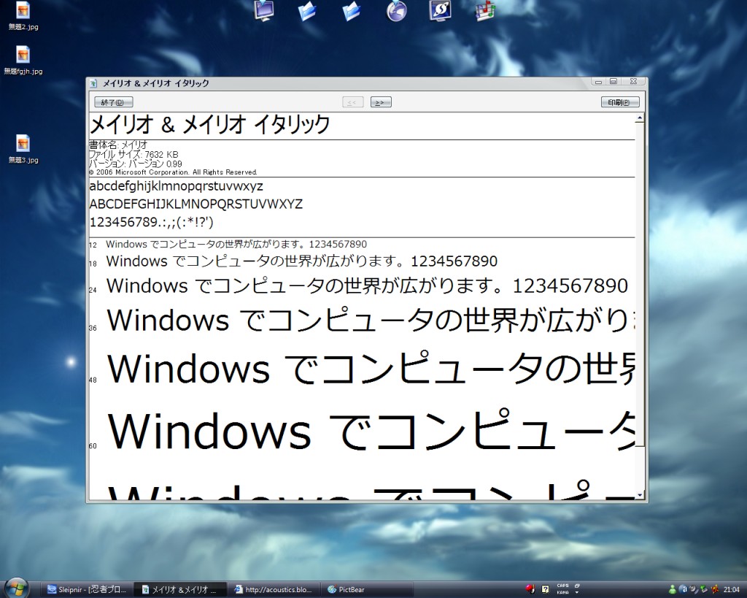The image size is (747, 598).
Task: Click the ファイル サイズ: 7632 KB line
Action: coord(133,155)
